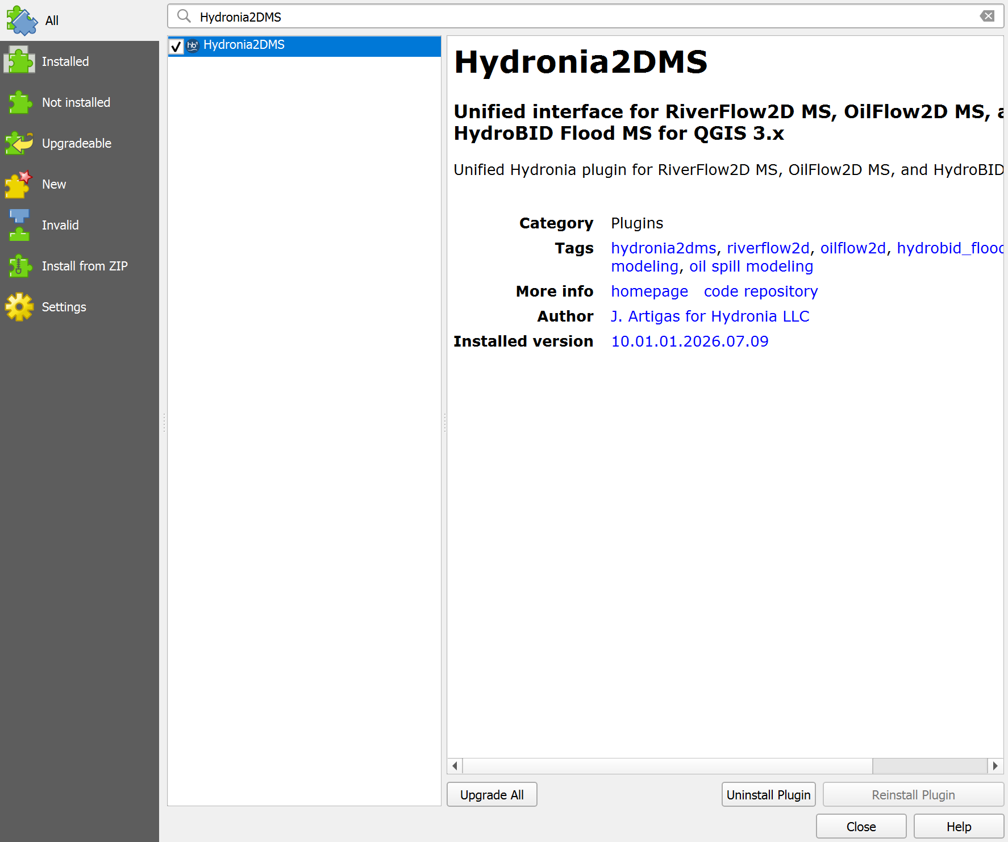
Task: Click the Upgradeable plugins arrow icon
Action: pyautogui.click(x=19, y=143)
